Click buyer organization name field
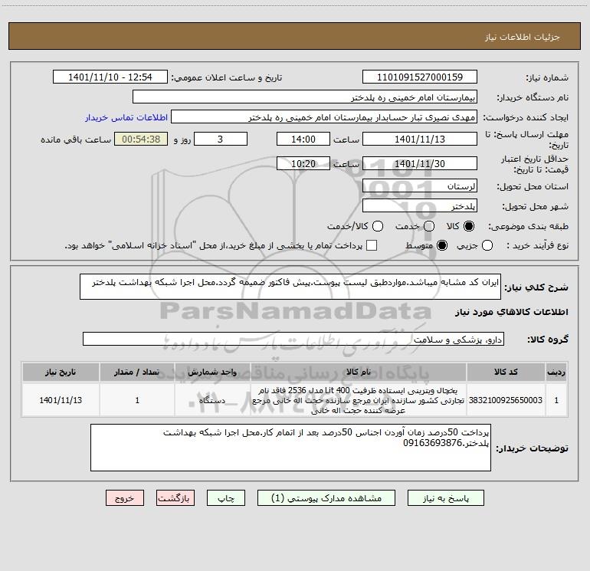Viewport: 590px width, 571px height. pyautogui.click(x=305, y=97)
